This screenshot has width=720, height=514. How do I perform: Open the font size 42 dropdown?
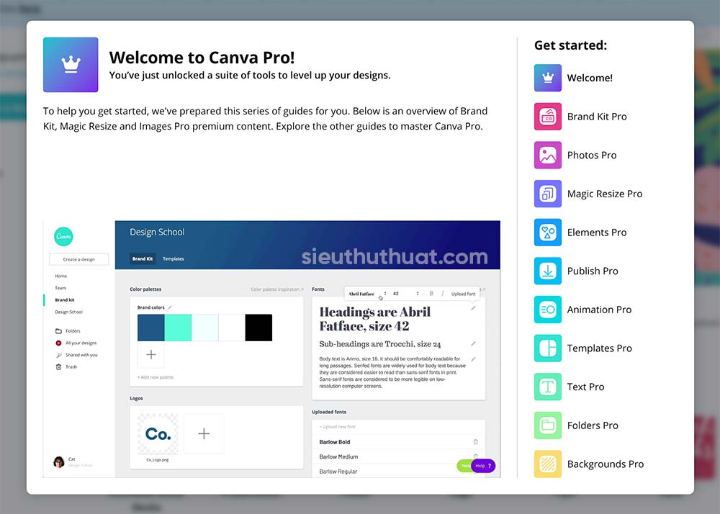pyautogui.click(x=406, y=294)
